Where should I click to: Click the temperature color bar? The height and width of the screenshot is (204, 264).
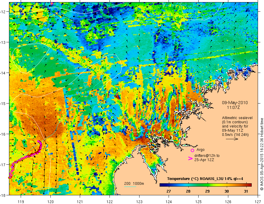click(x=205, y=185)
